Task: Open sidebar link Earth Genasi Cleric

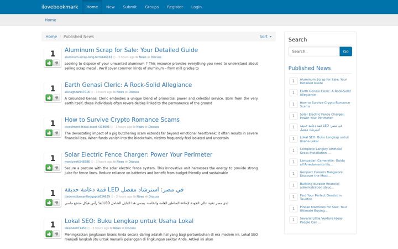Action: 325,93
